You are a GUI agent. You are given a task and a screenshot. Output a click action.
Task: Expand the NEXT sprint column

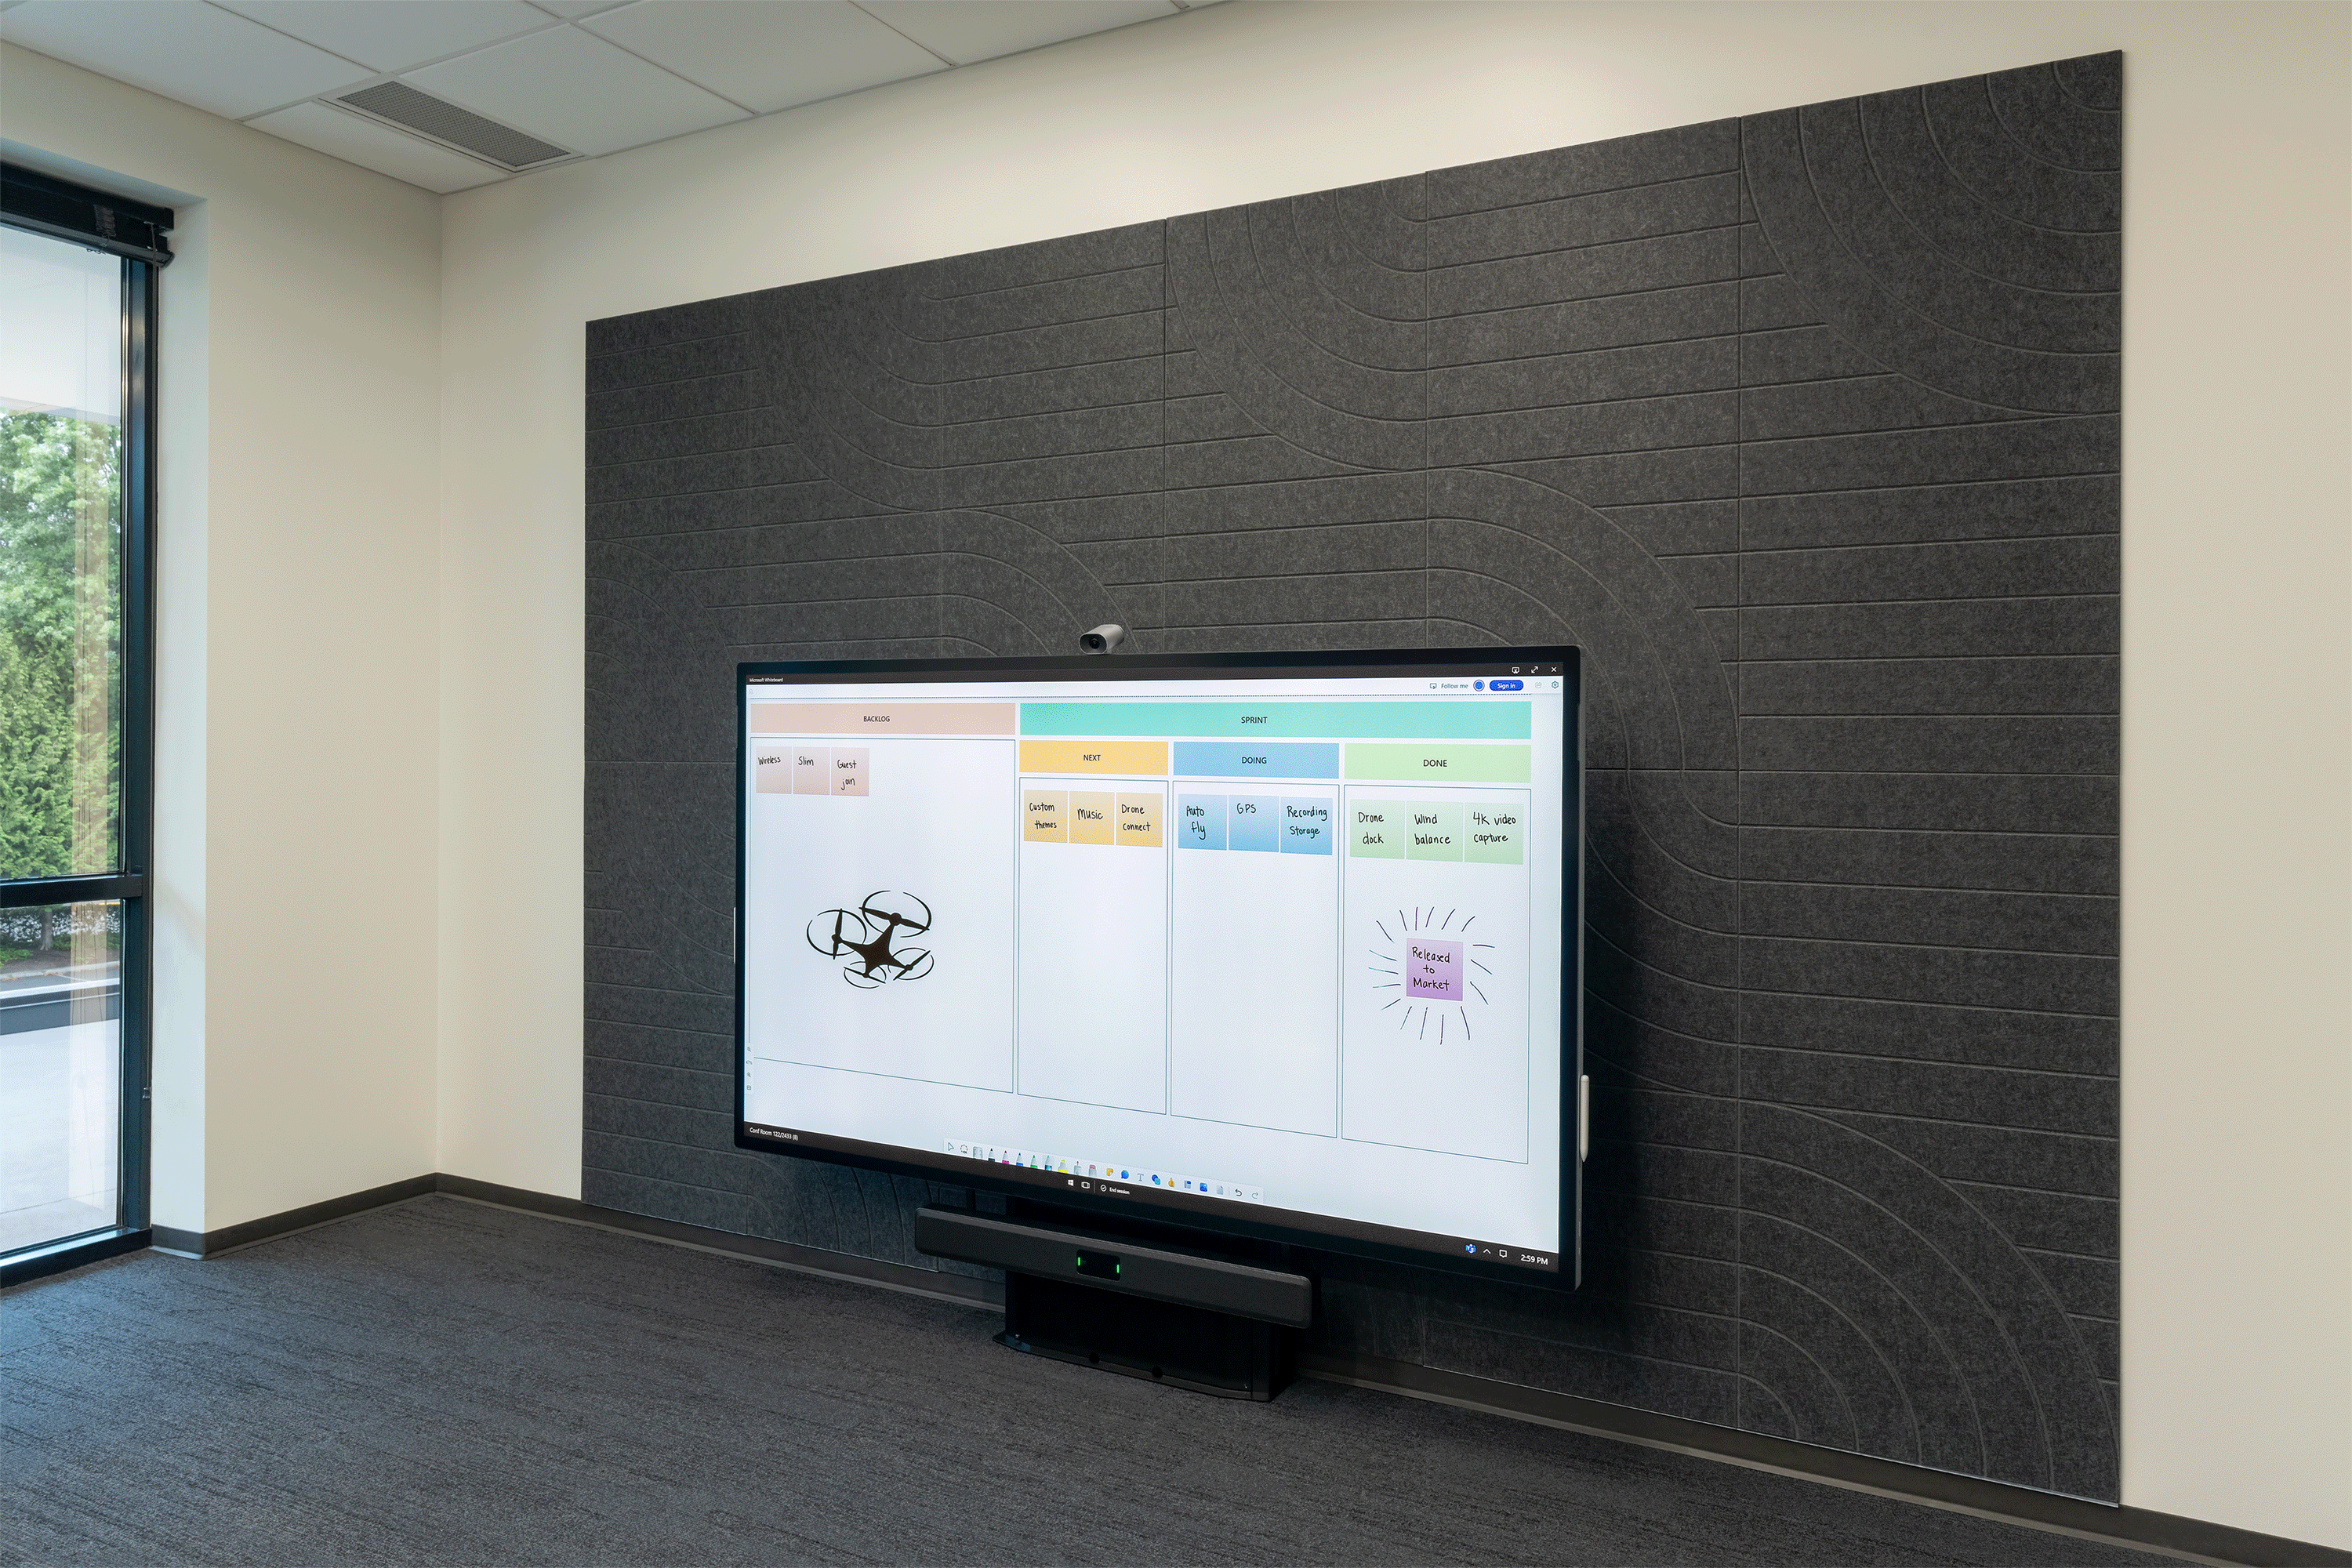pos(1088,760)
